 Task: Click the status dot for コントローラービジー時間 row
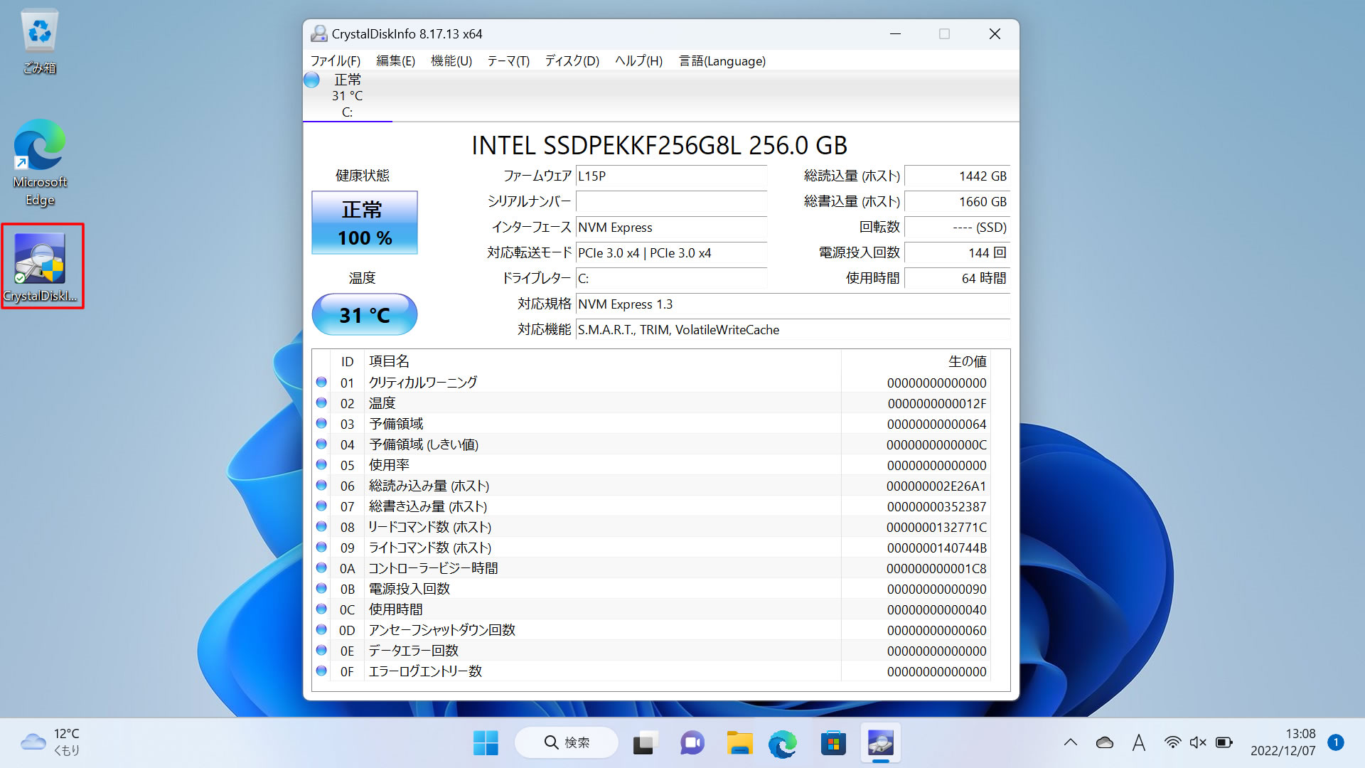(321, 568)
